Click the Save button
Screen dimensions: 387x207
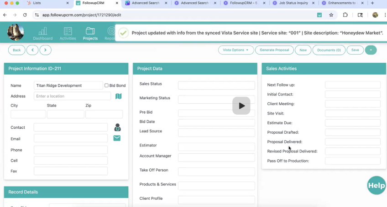[355, 50]
